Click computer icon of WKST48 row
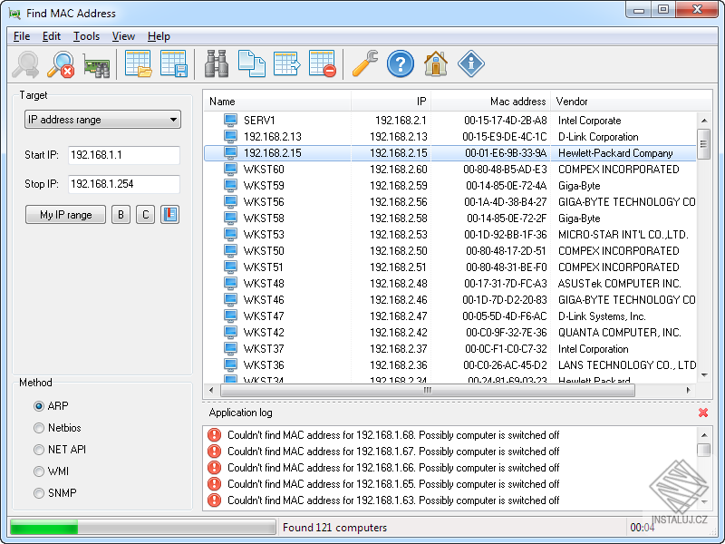The image size is (725, 544). (x=230, y=284)
